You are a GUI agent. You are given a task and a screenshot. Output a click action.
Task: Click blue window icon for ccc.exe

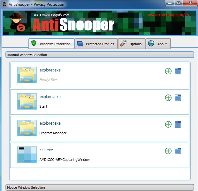178,151
